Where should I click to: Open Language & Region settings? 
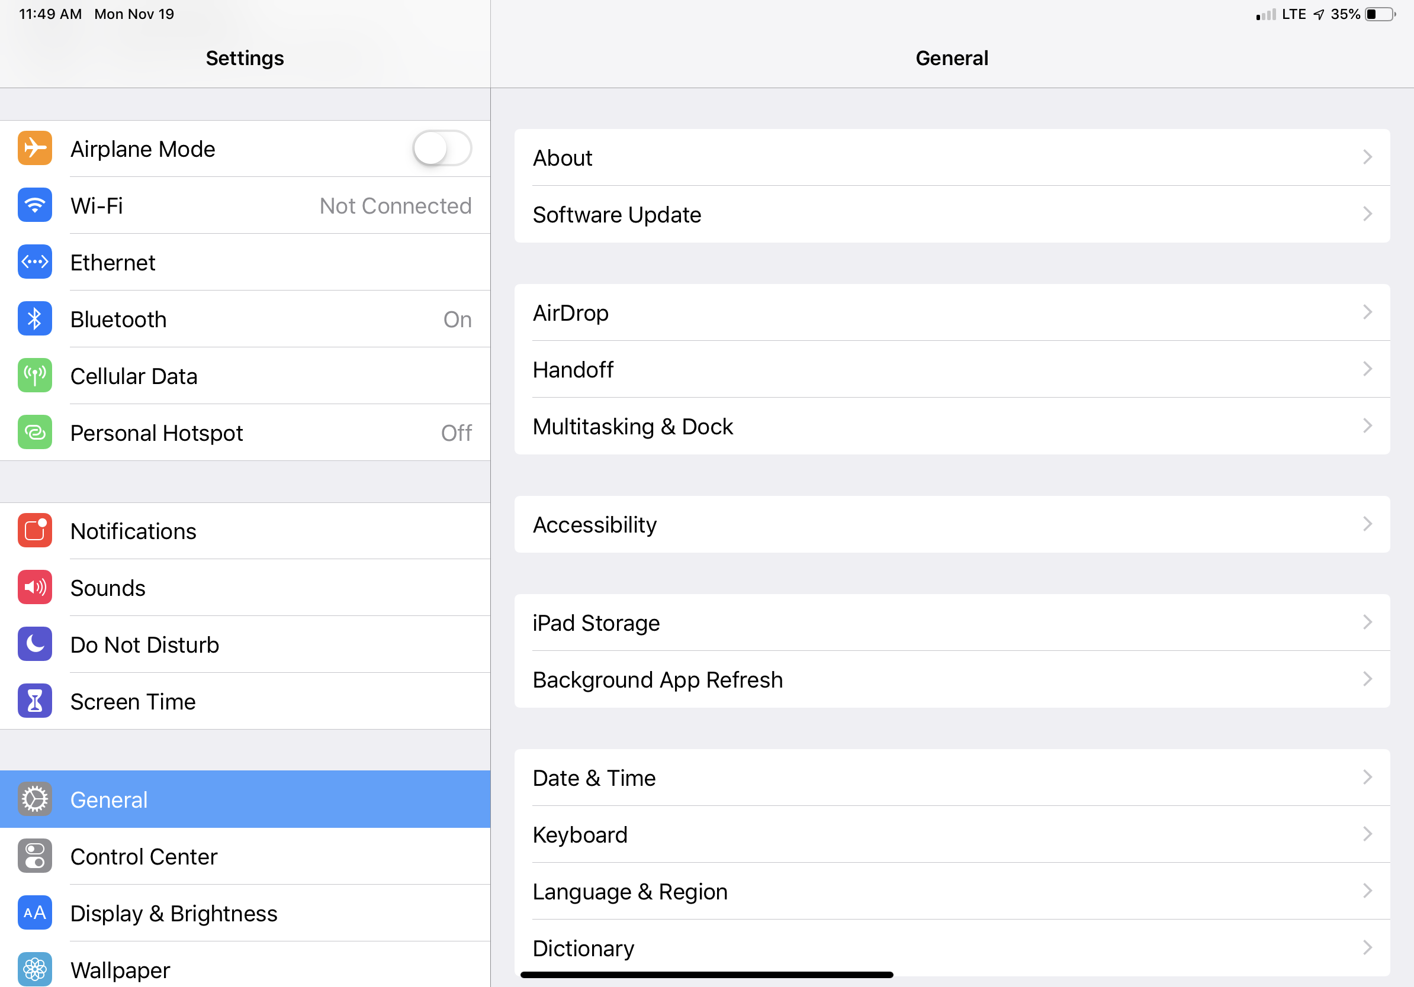pyautogui.click(x=952, y=891)
